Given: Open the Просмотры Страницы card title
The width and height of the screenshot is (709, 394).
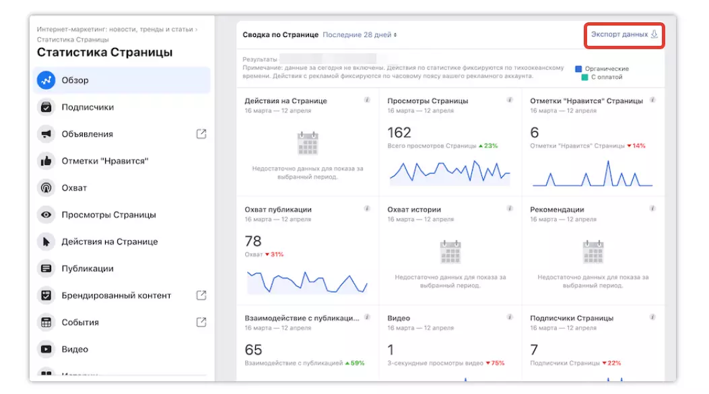Looking at the screenshot, I should [x=428, y=101].
